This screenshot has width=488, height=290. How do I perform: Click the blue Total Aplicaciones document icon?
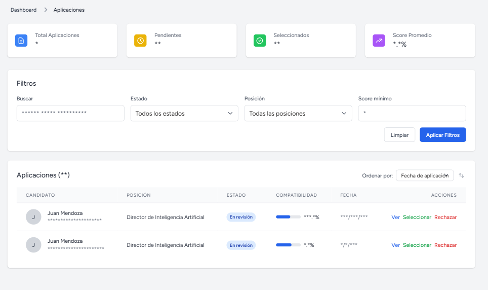tap(21, 41)
